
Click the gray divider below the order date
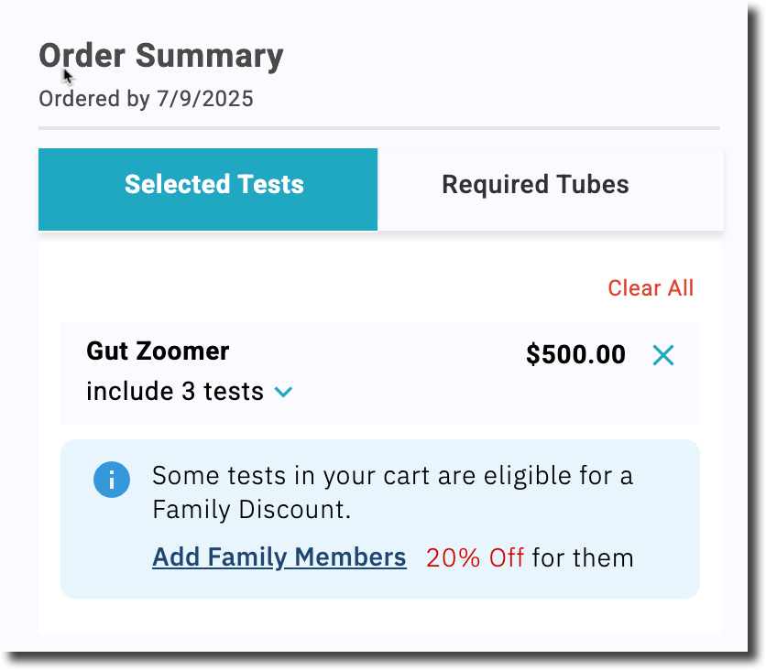point(379,128)
